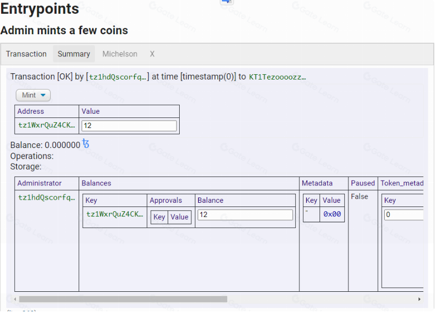Click the Administrator address in Storage table
The image size is (438, 315).
pos(46,198)
